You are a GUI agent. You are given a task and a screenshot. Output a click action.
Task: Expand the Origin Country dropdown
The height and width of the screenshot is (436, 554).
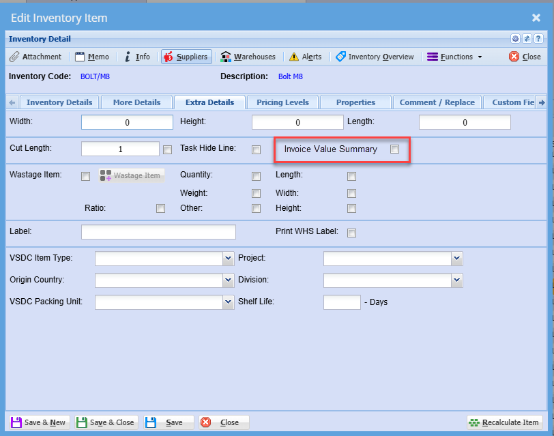228,280
